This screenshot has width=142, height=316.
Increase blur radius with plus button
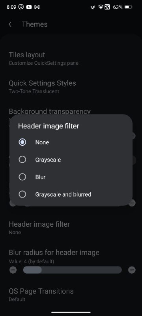[x=132, y=270]
